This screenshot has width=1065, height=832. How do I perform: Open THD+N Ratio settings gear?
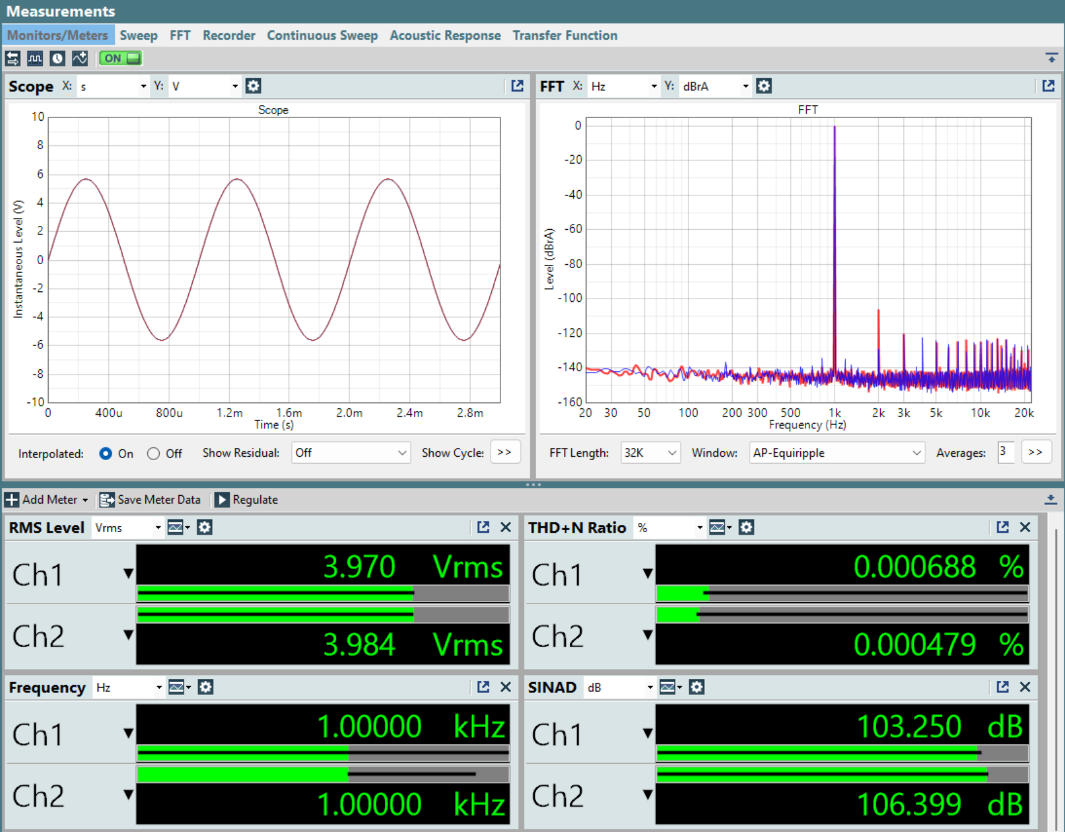[x=746, y=528]
